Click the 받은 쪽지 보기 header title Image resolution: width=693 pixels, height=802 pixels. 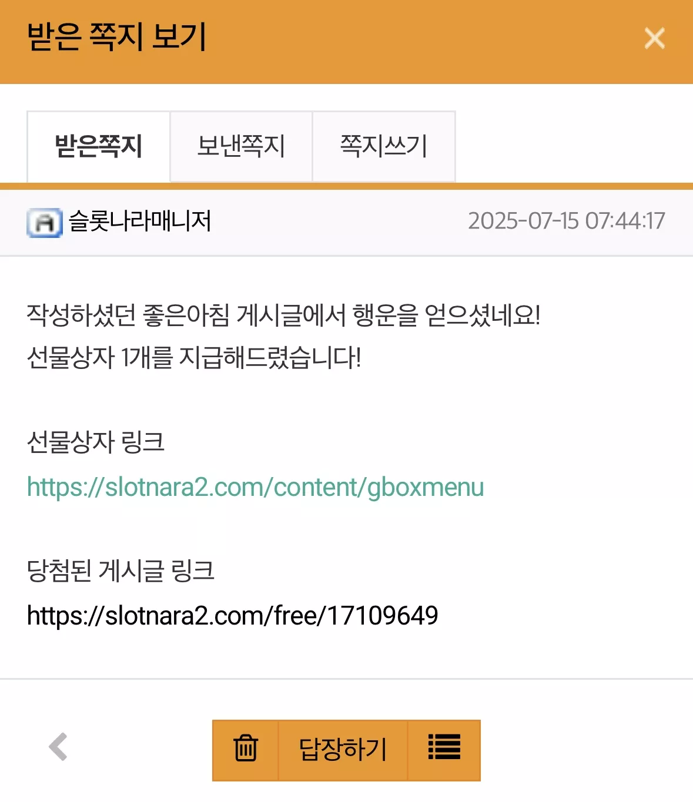coord(117,36)
